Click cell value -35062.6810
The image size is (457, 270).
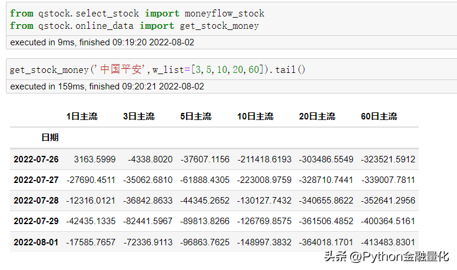click(x=148, y=180)
